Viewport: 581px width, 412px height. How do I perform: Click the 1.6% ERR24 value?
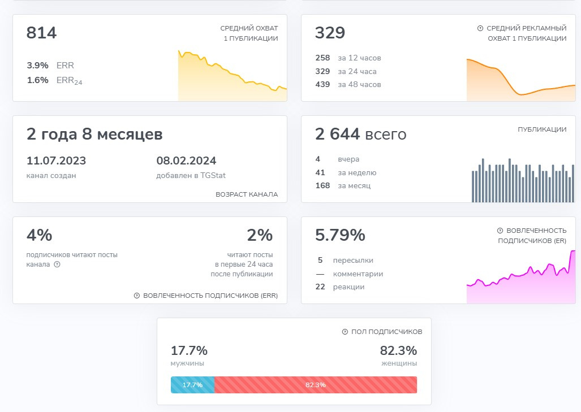point(37,80)
